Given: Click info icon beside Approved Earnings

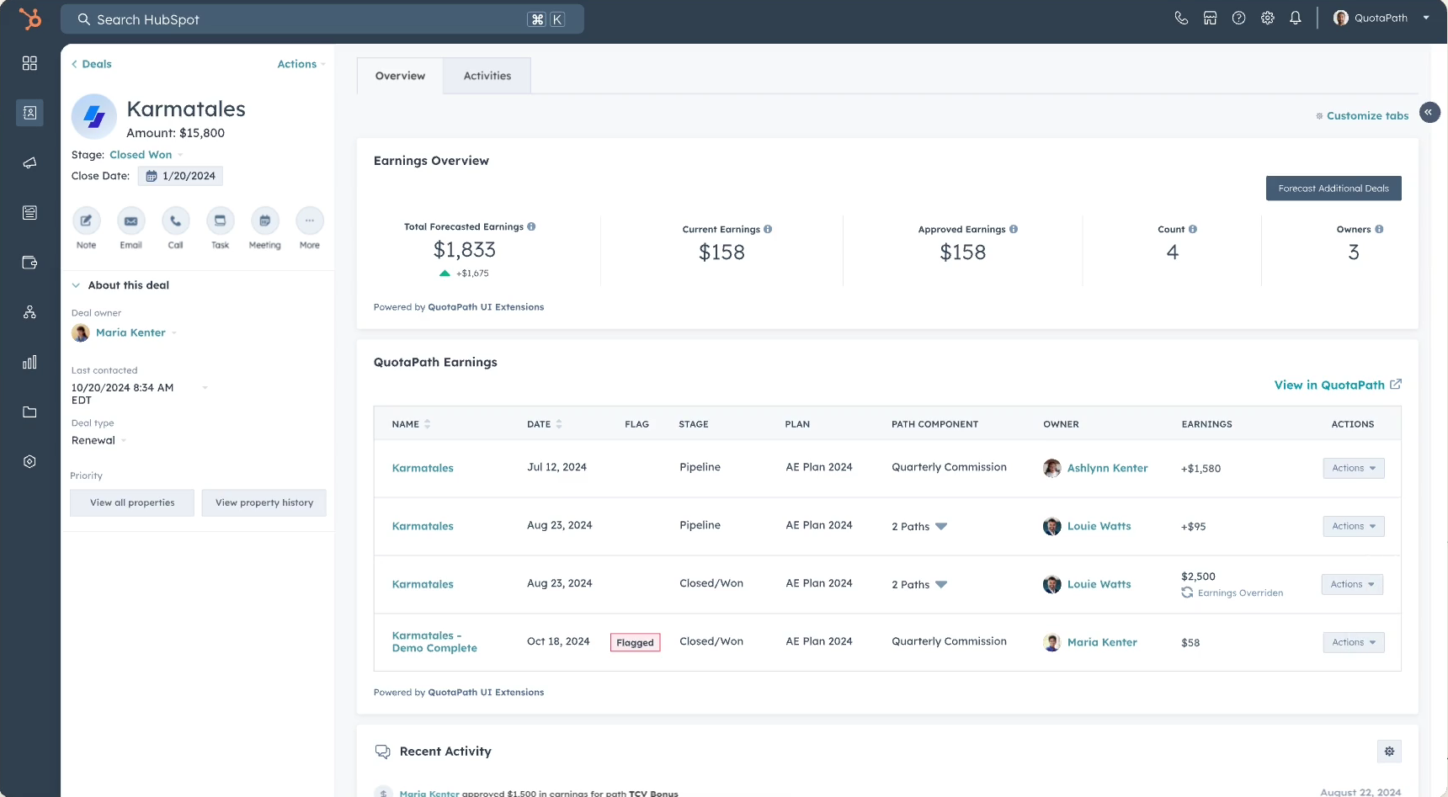Looking at the screenshot, I should [x=1014, y=229].
